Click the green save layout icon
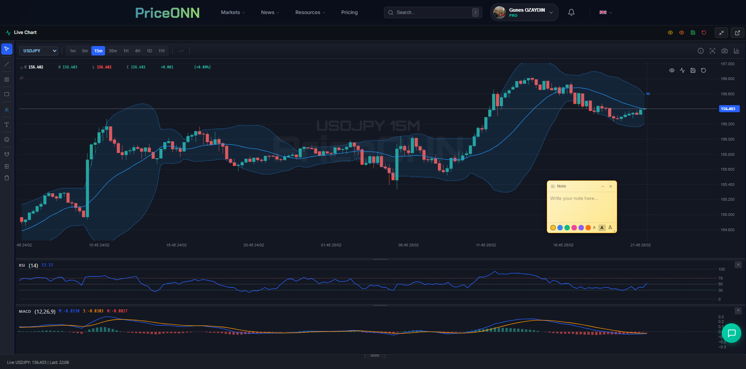 (693, 33)
